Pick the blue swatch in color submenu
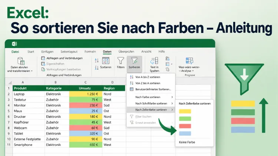The width and height of the screenshot is (278, 156). coord(185,133)
